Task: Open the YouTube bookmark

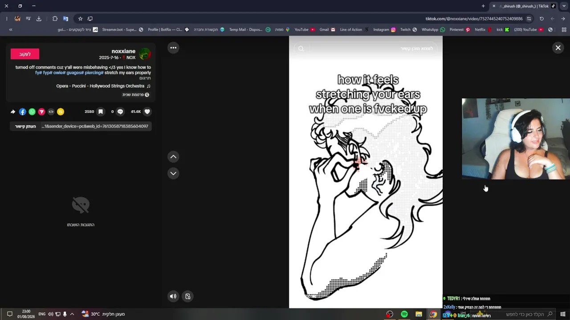Action: click(x=305, y=30)
